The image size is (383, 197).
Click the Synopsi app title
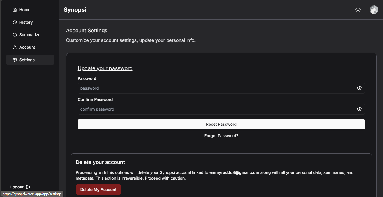75,10
